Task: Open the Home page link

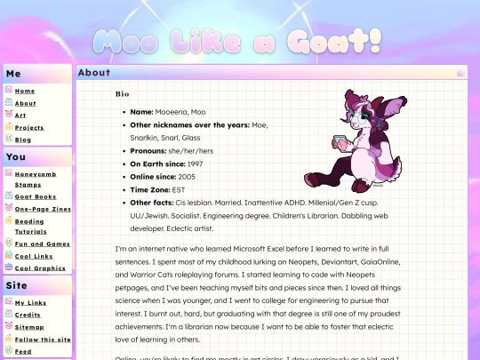Action: (x=25, y=91)
